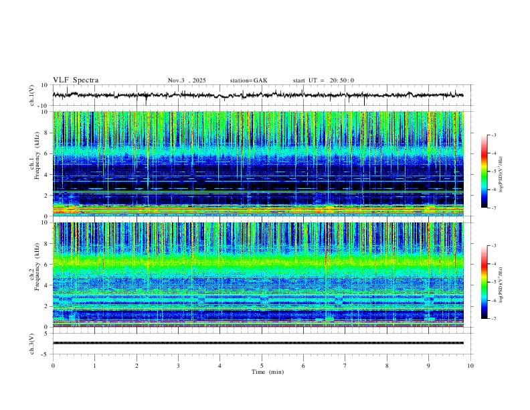
Task: Select the date 'Nov.3 , 2025'
Action: click(187, 80)
